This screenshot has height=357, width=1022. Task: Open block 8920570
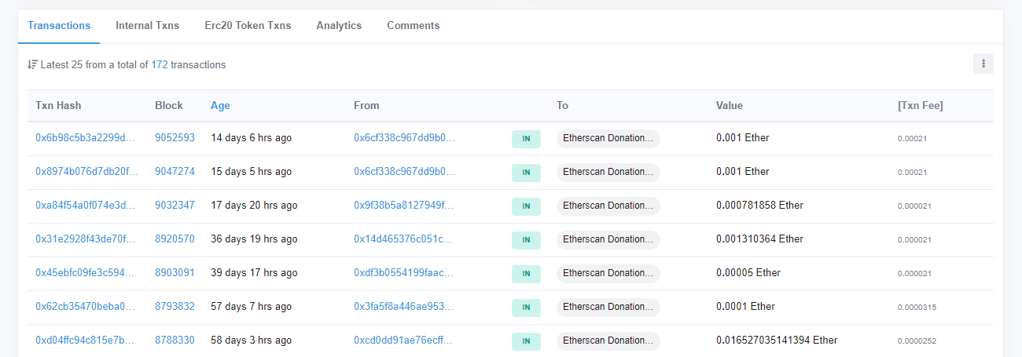pos(175,239)
